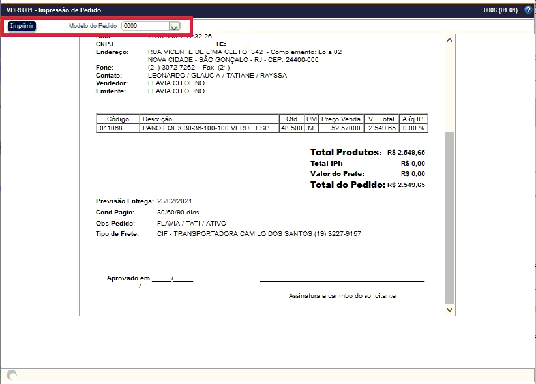Click the loading spinner icon at bottom left
Image resolution: width=536 pixels, height=384 pixels.
11,375
